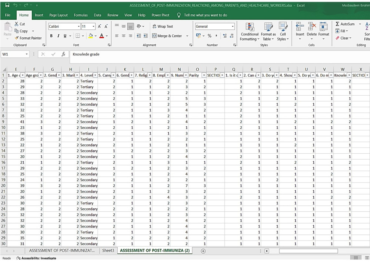Image resolution: width=370 pixels, height=277 pixels.
Task: Switch to the Page Layout tab
Action: (x=58, y=15)
